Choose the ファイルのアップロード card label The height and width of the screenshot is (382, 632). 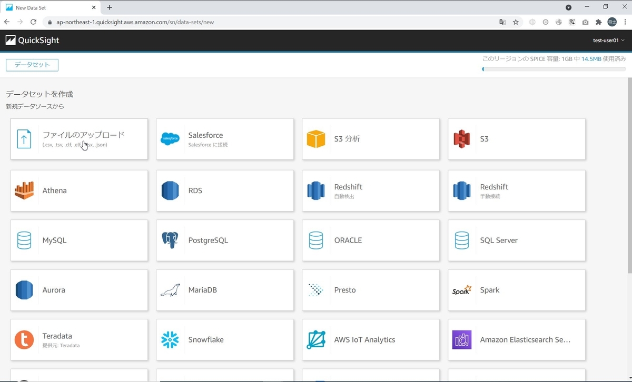(84, 135)
